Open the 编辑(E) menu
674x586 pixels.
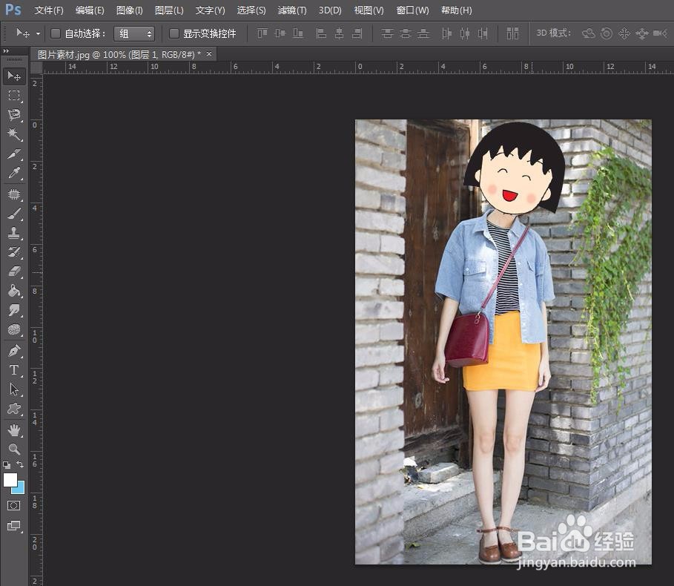click(90, 10)
